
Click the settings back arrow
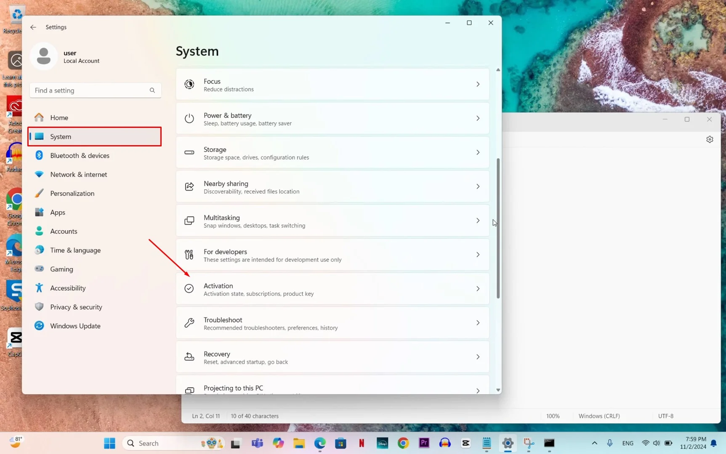tap(33, 27)
